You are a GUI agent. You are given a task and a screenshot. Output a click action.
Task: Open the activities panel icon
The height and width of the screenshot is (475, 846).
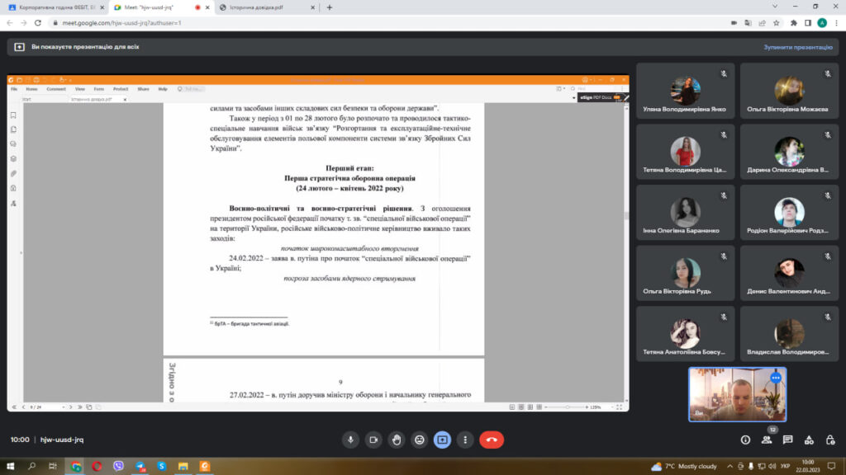click(809, 440)
